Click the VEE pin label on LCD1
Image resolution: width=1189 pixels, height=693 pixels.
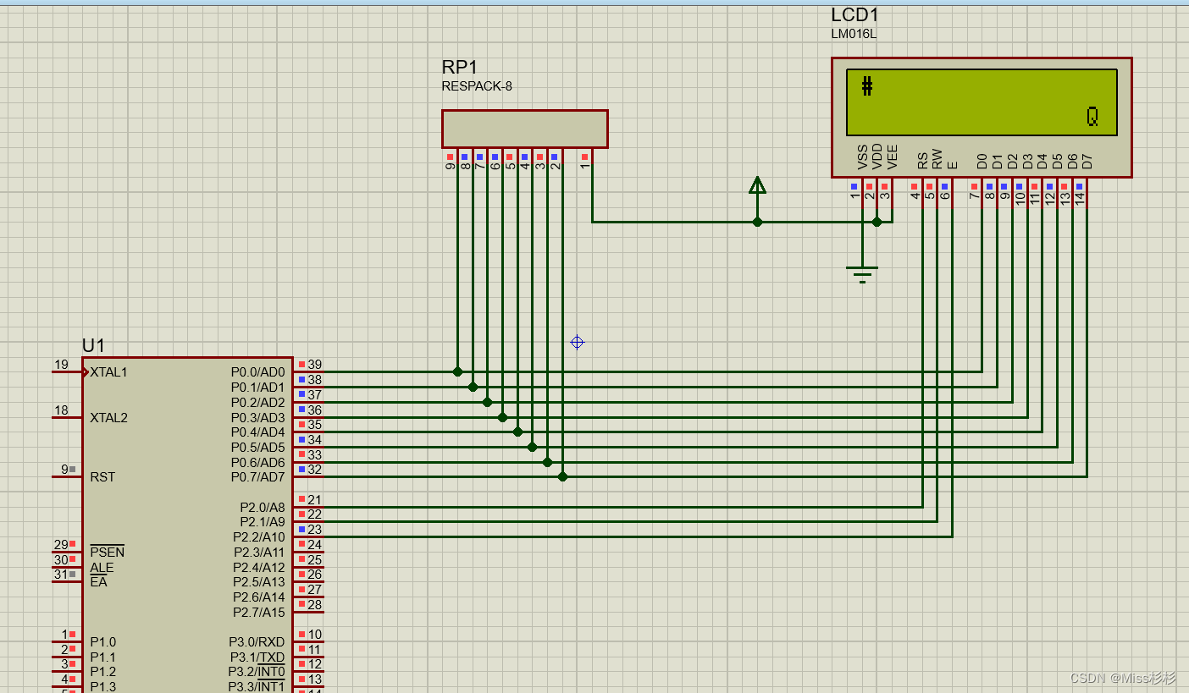[893, 157]
